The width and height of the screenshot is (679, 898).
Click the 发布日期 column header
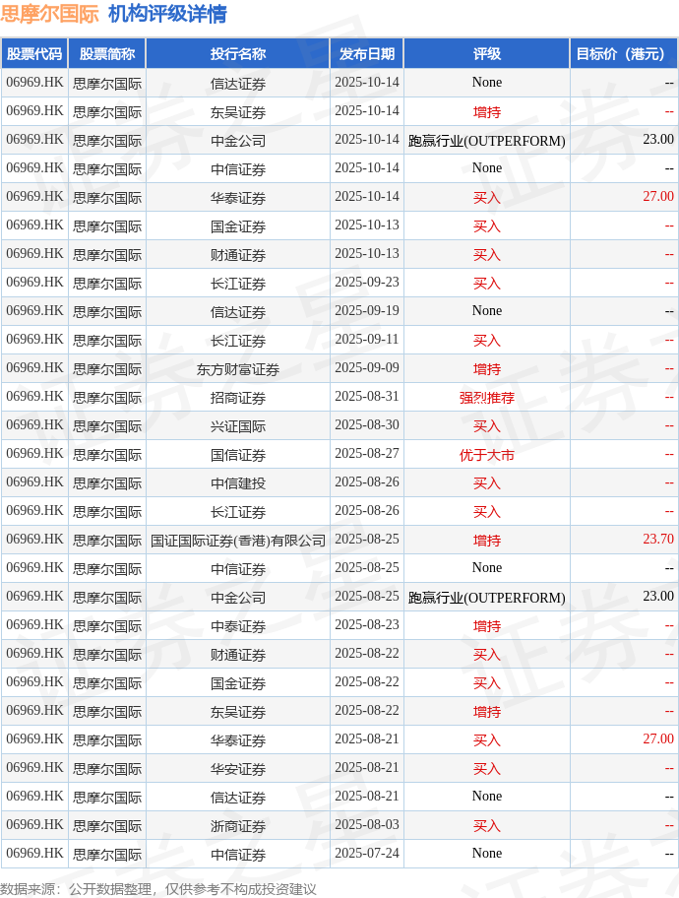pyautogui.click(x=367, y=54)
